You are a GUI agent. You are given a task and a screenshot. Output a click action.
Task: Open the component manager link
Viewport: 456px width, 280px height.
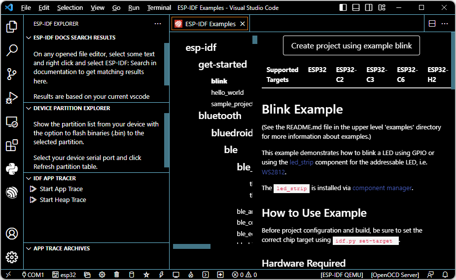(x=382, y=188)
